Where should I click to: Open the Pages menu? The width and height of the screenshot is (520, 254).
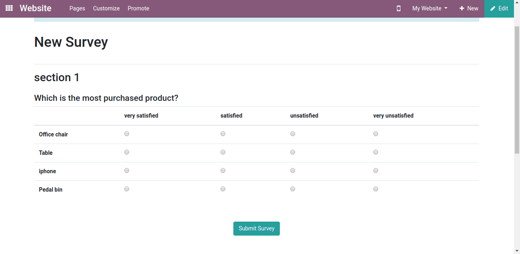77,8
